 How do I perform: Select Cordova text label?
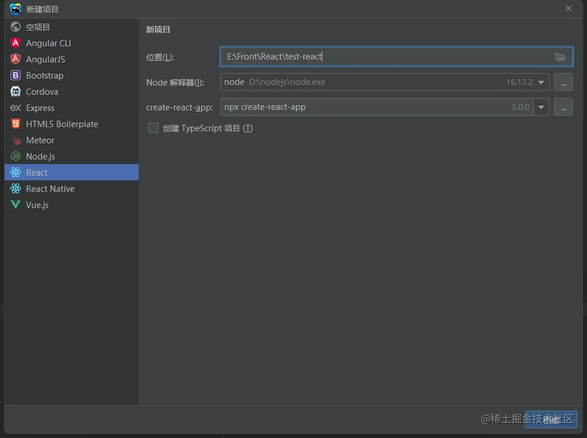tap(42, 91)
